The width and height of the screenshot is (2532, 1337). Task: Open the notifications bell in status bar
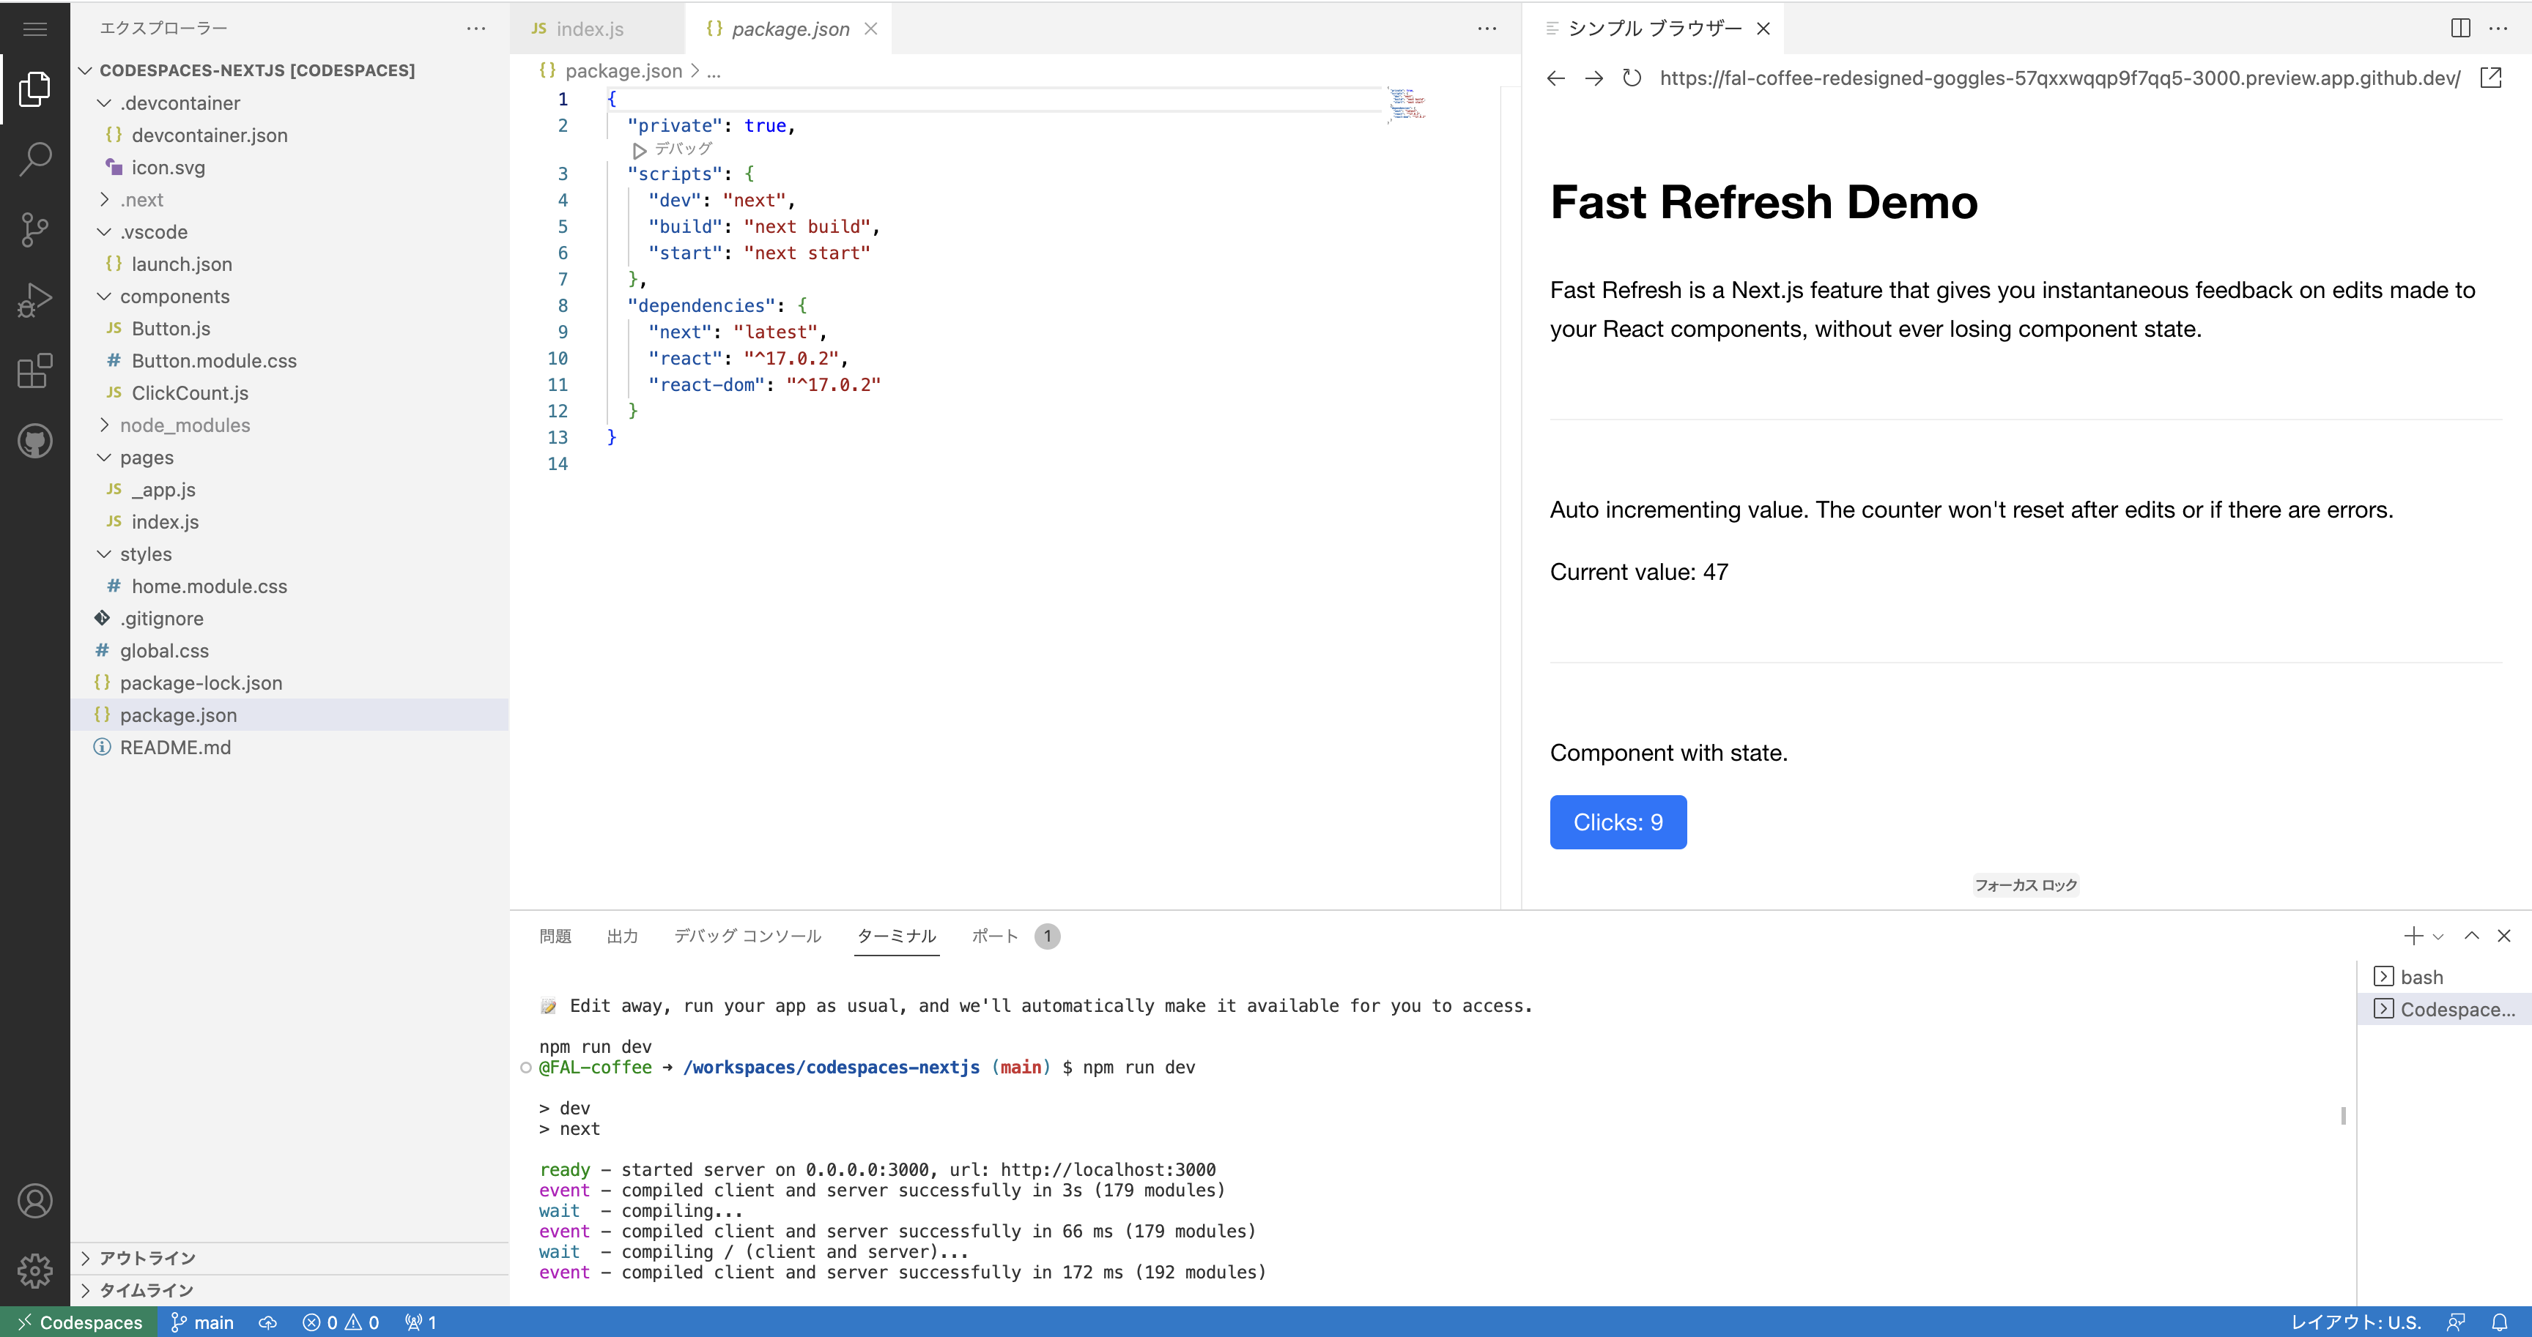[2498, 1322]
